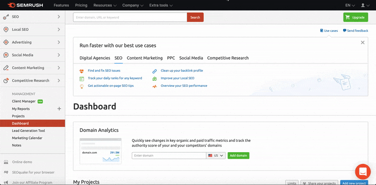Close the use cases panel
The image size is (376, 185).
[x=362, y=42]
